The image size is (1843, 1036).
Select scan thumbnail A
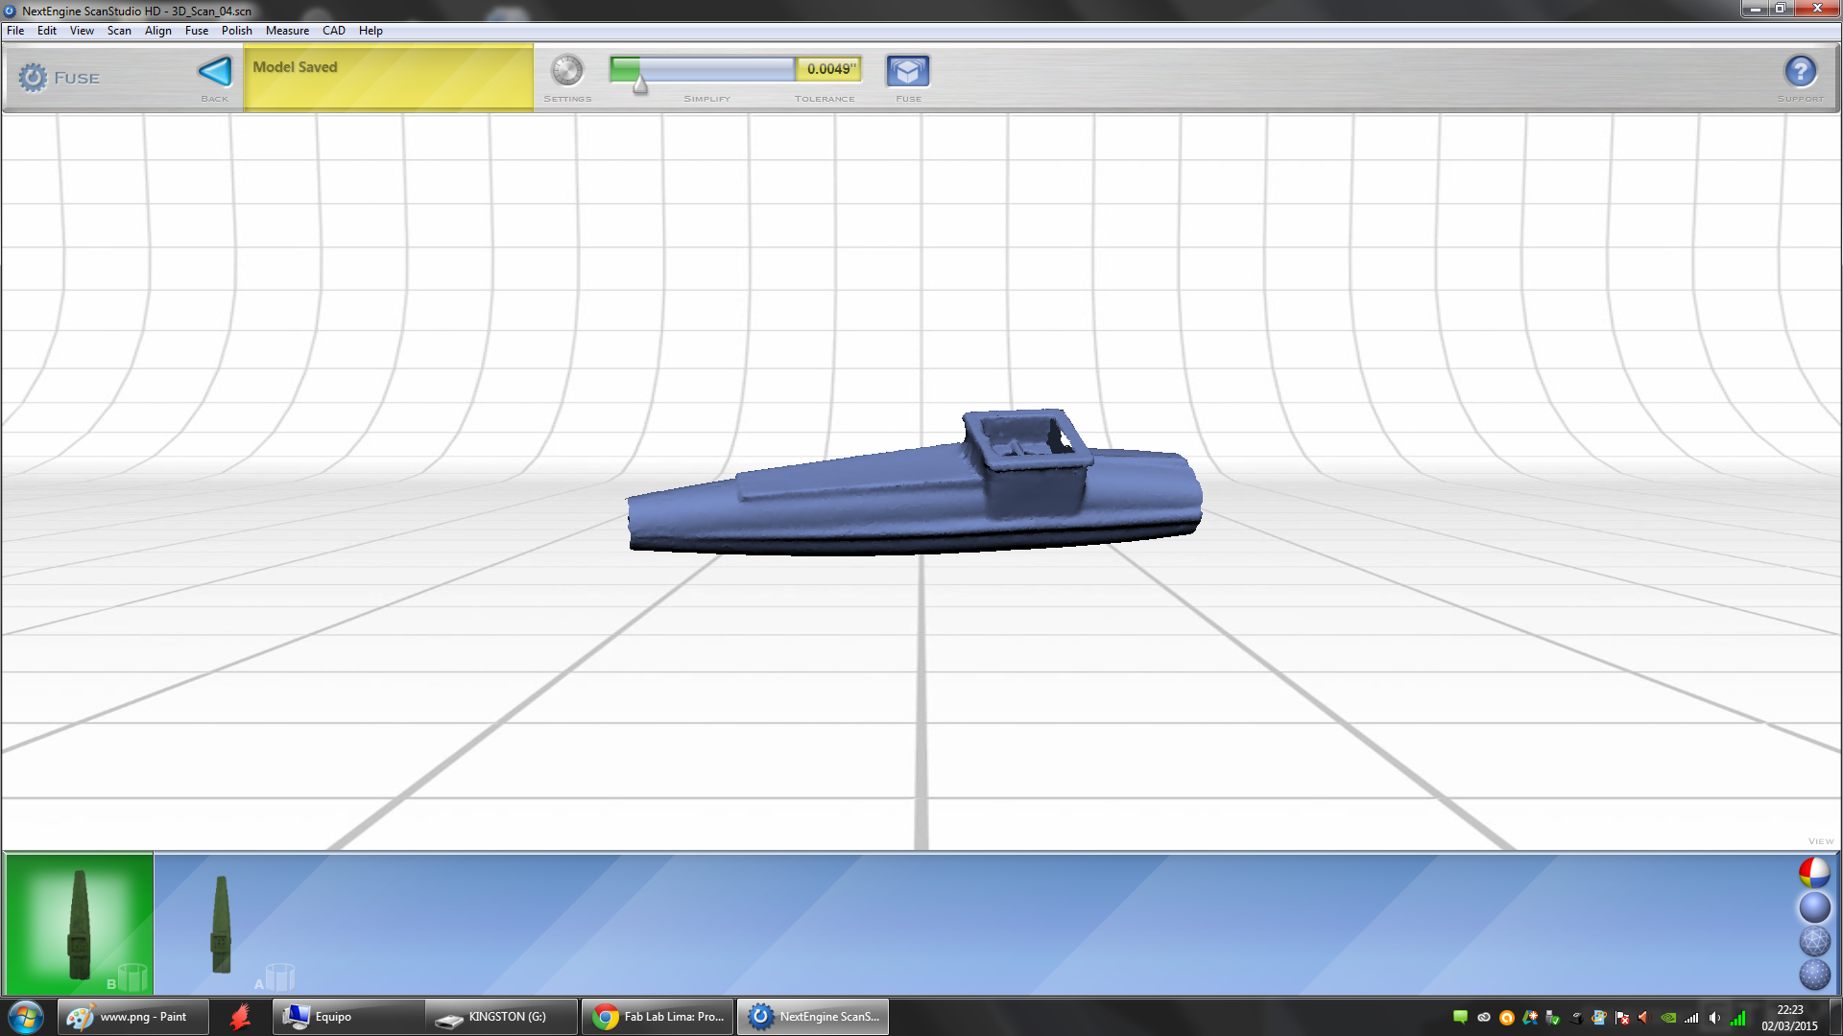pyautogui.click(x=223, y=924)
